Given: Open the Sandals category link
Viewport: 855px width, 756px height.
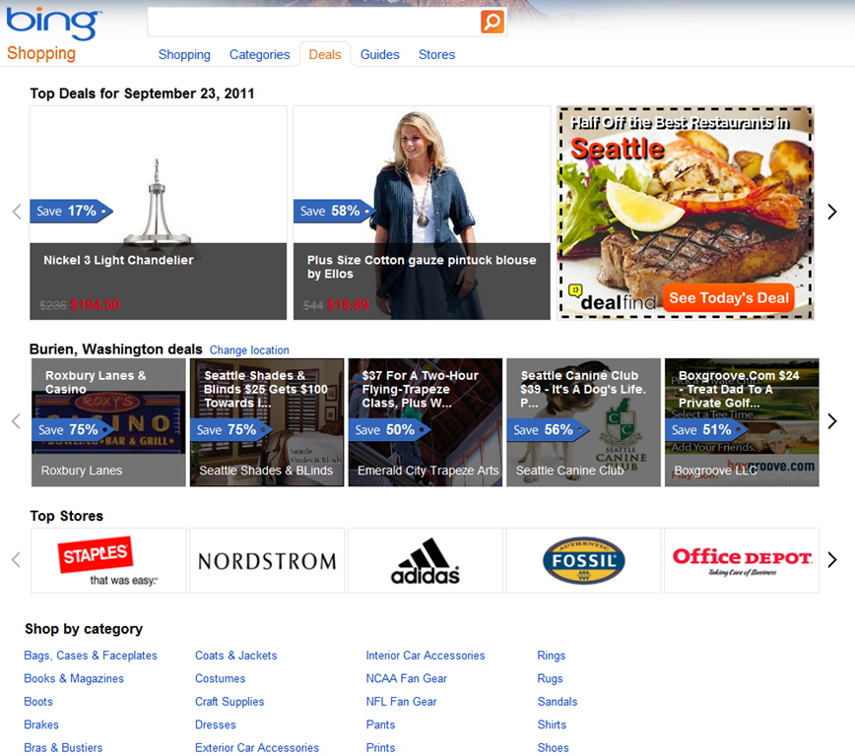Looking at the screenshot, I should tap(558, 702).
